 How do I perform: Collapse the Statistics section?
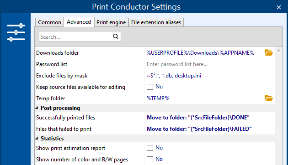(x=37, y=138)
